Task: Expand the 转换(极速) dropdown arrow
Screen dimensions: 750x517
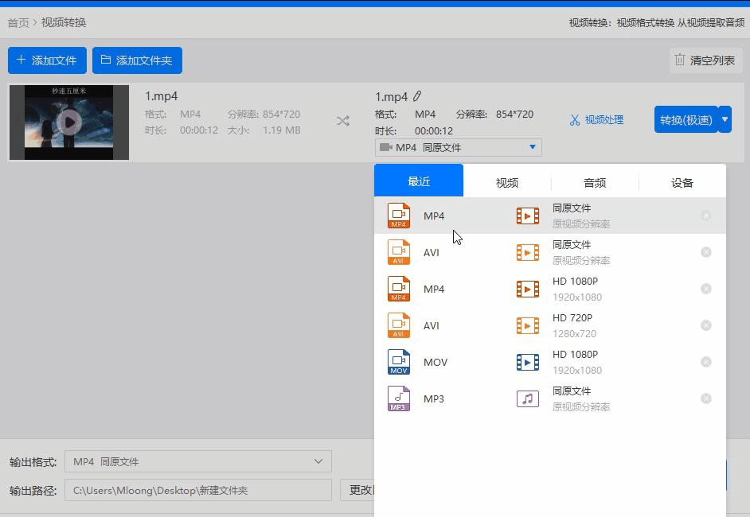Action: pos(725,119)
